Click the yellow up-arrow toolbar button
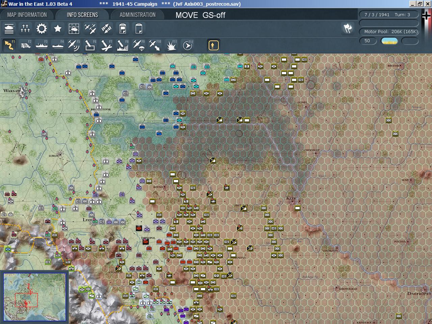The width and height of the screenshot is (432, 324). click(x=213, y=45)
